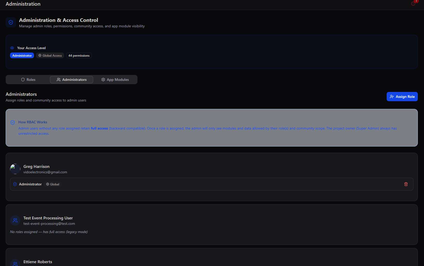Click the red alert notification icon

tap(413, 4)
